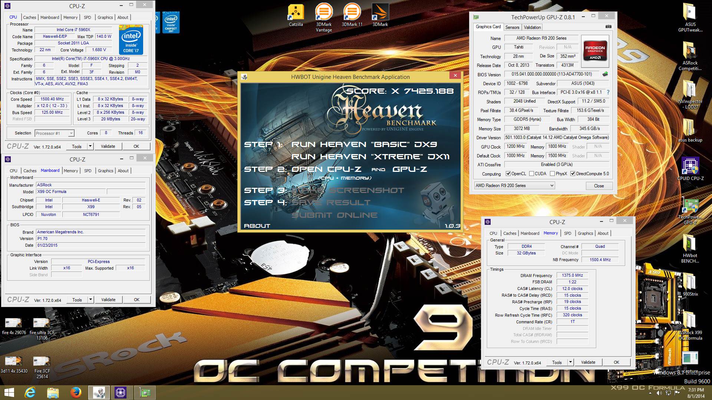Open the Windows Start button
712x400 pixels.
pyautogui.click(x=9, y=393)
